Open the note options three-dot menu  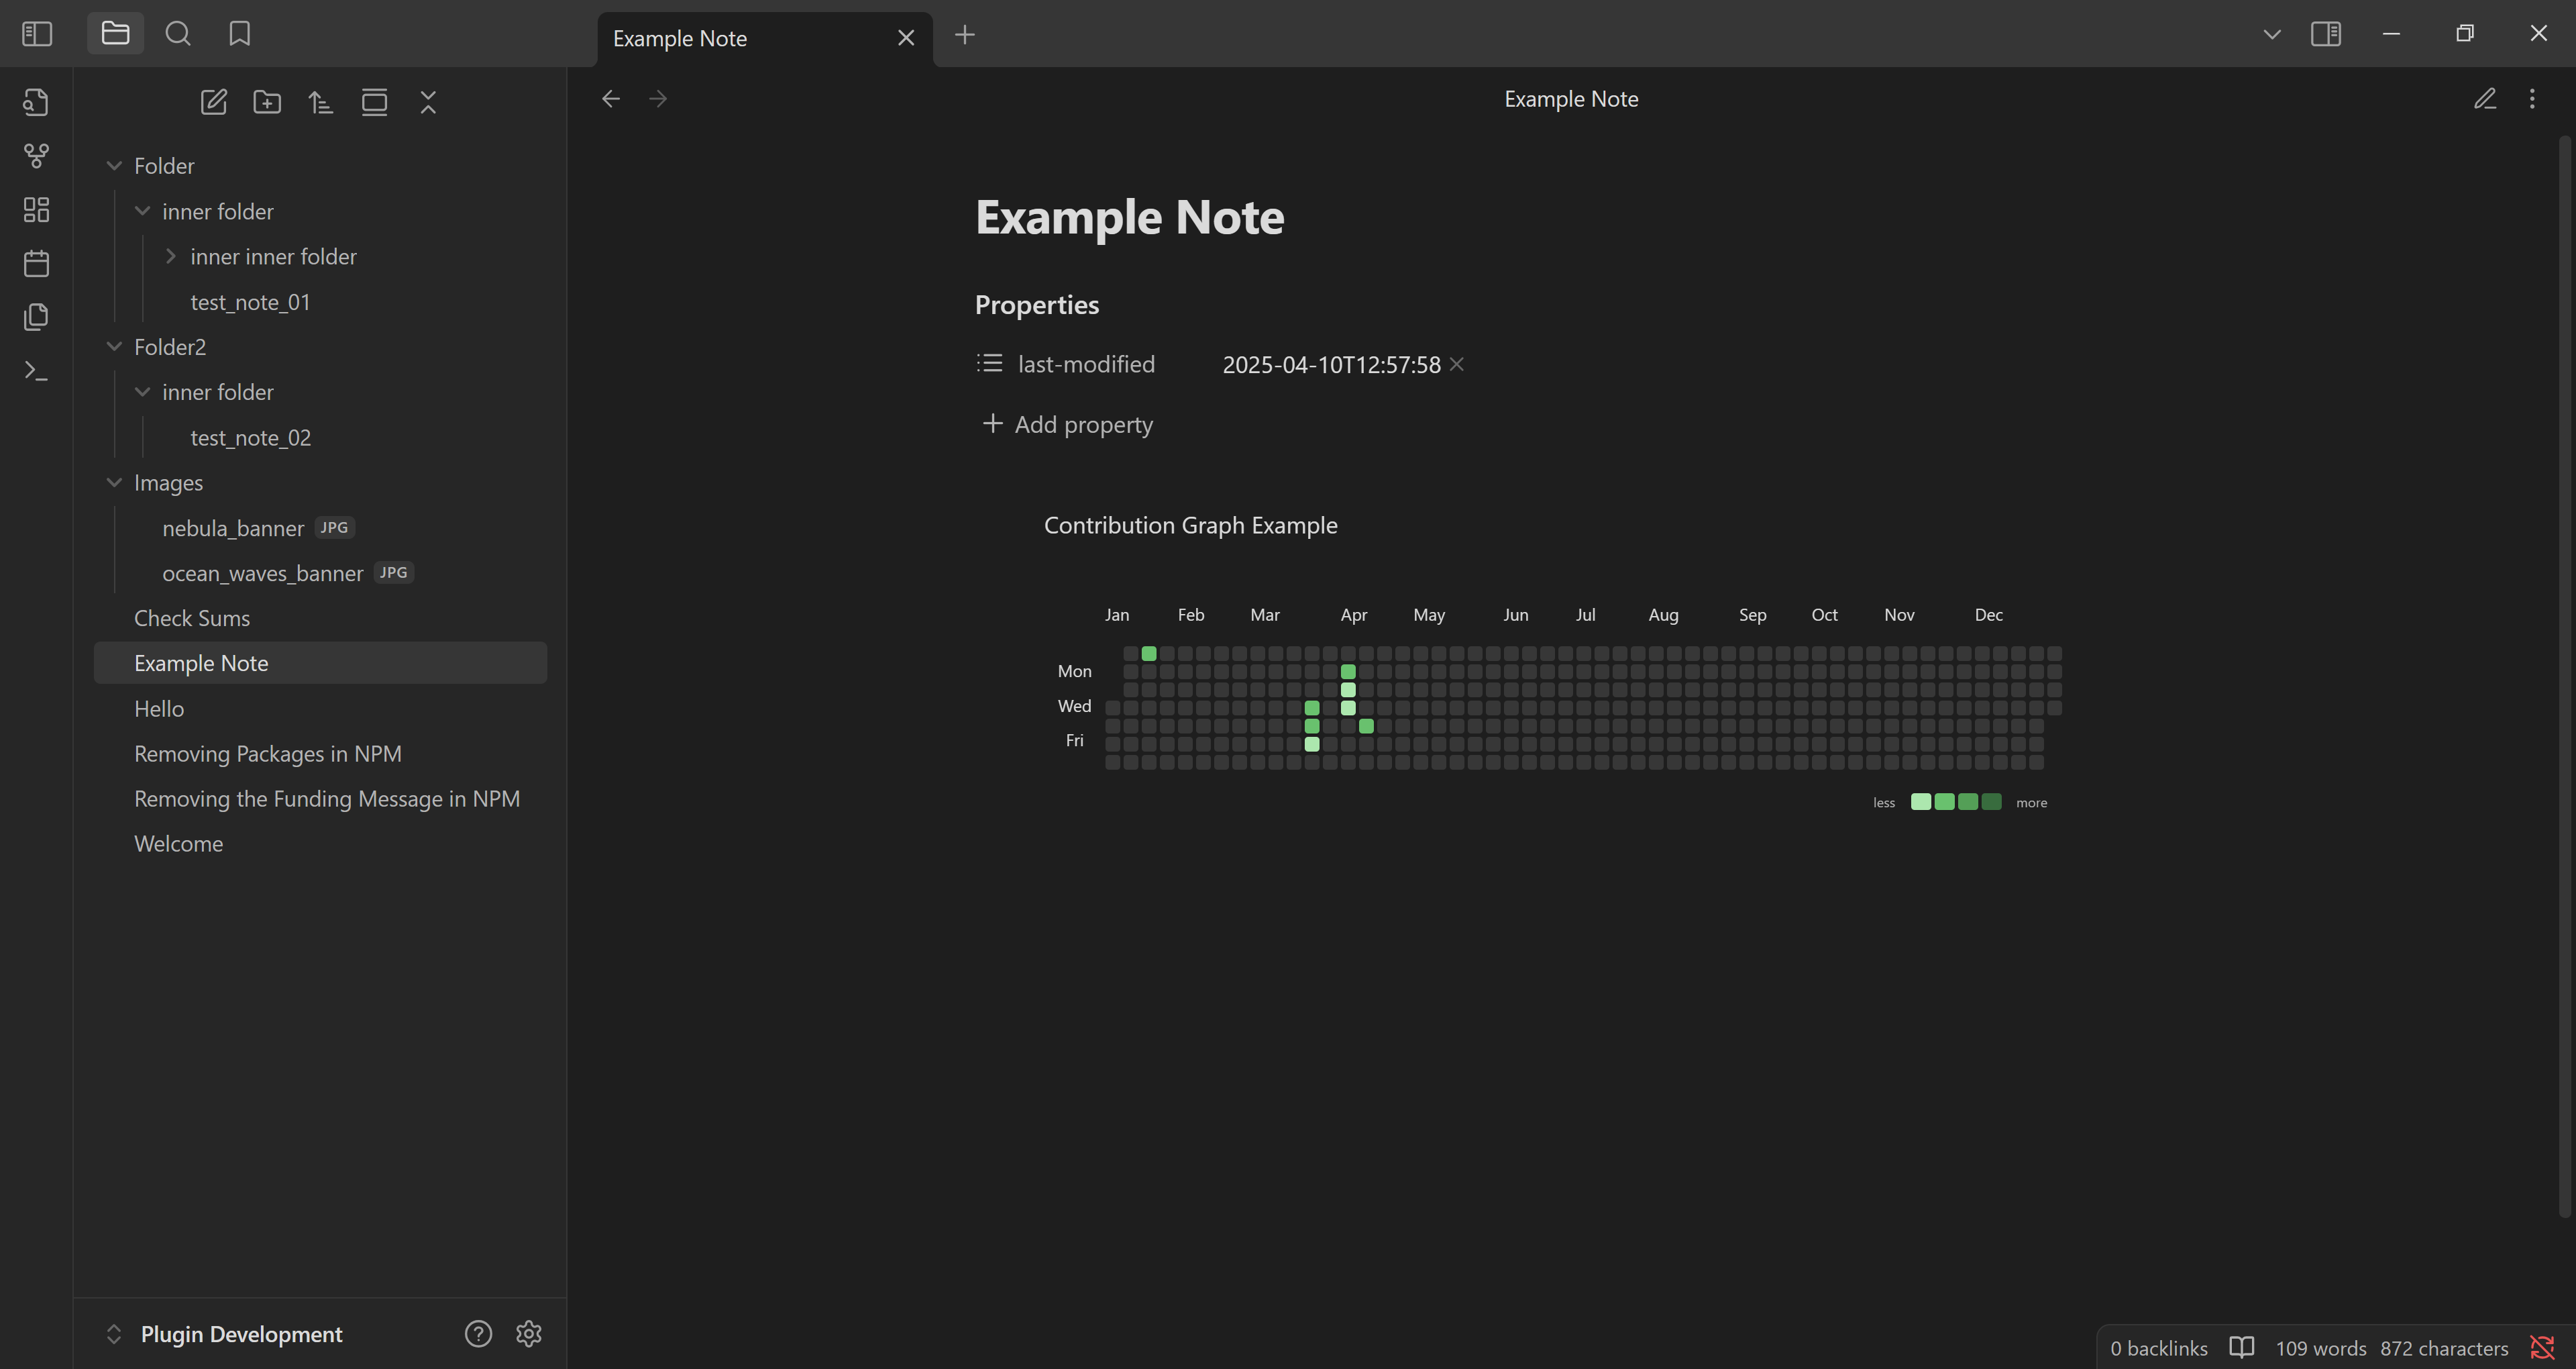click(2533, 98)
